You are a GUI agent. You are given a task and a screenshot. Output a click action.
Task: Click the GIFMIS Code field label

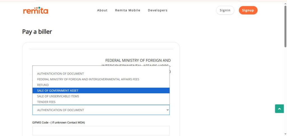[58, 123]
